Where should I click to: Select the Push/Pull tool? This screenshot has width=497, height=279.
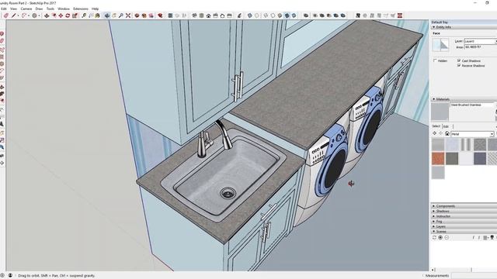click(x=47, y=15)
